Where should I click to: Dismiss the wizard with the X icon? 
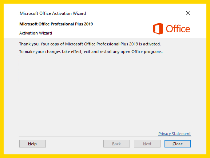click(x=188, y=13)
